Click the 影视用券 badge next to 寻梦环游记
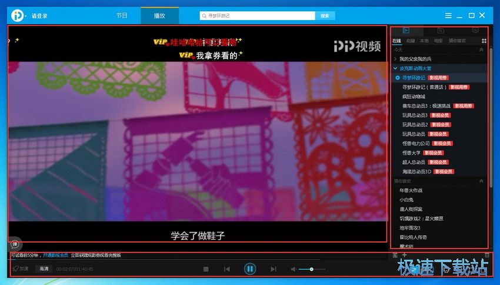Viewport: 500px width, 285px height. pyautogui.click(x=438, y=78)
